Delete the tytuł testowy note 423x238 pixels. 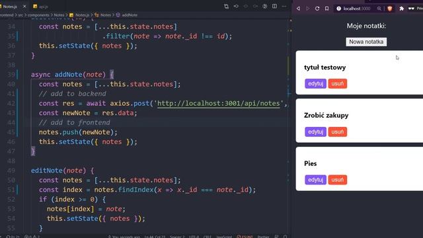point(338,84)
